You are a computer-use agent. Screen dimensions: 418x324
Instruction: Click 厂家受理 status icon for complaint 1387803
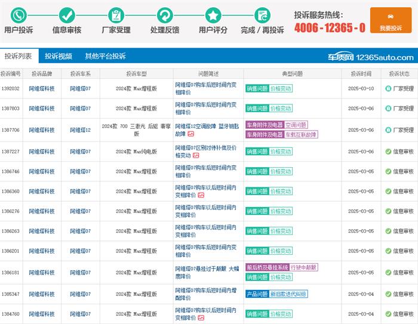(388, 109)
